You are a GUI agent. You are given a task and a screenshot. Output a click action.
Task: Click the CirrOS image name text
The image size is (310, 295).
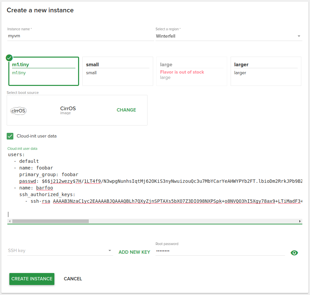[68, 109]
